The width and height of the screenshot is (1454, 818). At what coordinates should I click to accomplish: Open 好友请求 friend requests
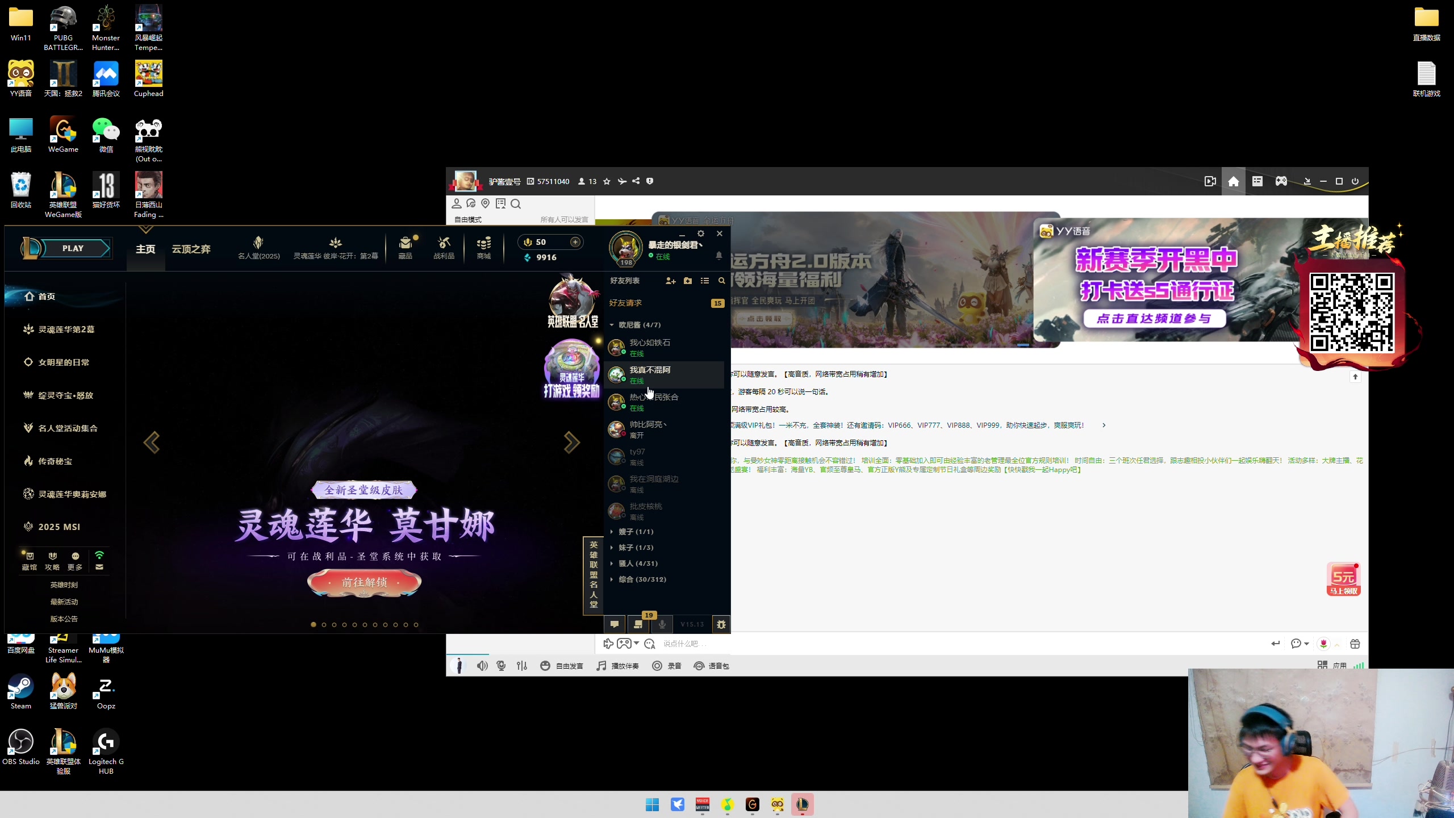click(x=666, y=303)
